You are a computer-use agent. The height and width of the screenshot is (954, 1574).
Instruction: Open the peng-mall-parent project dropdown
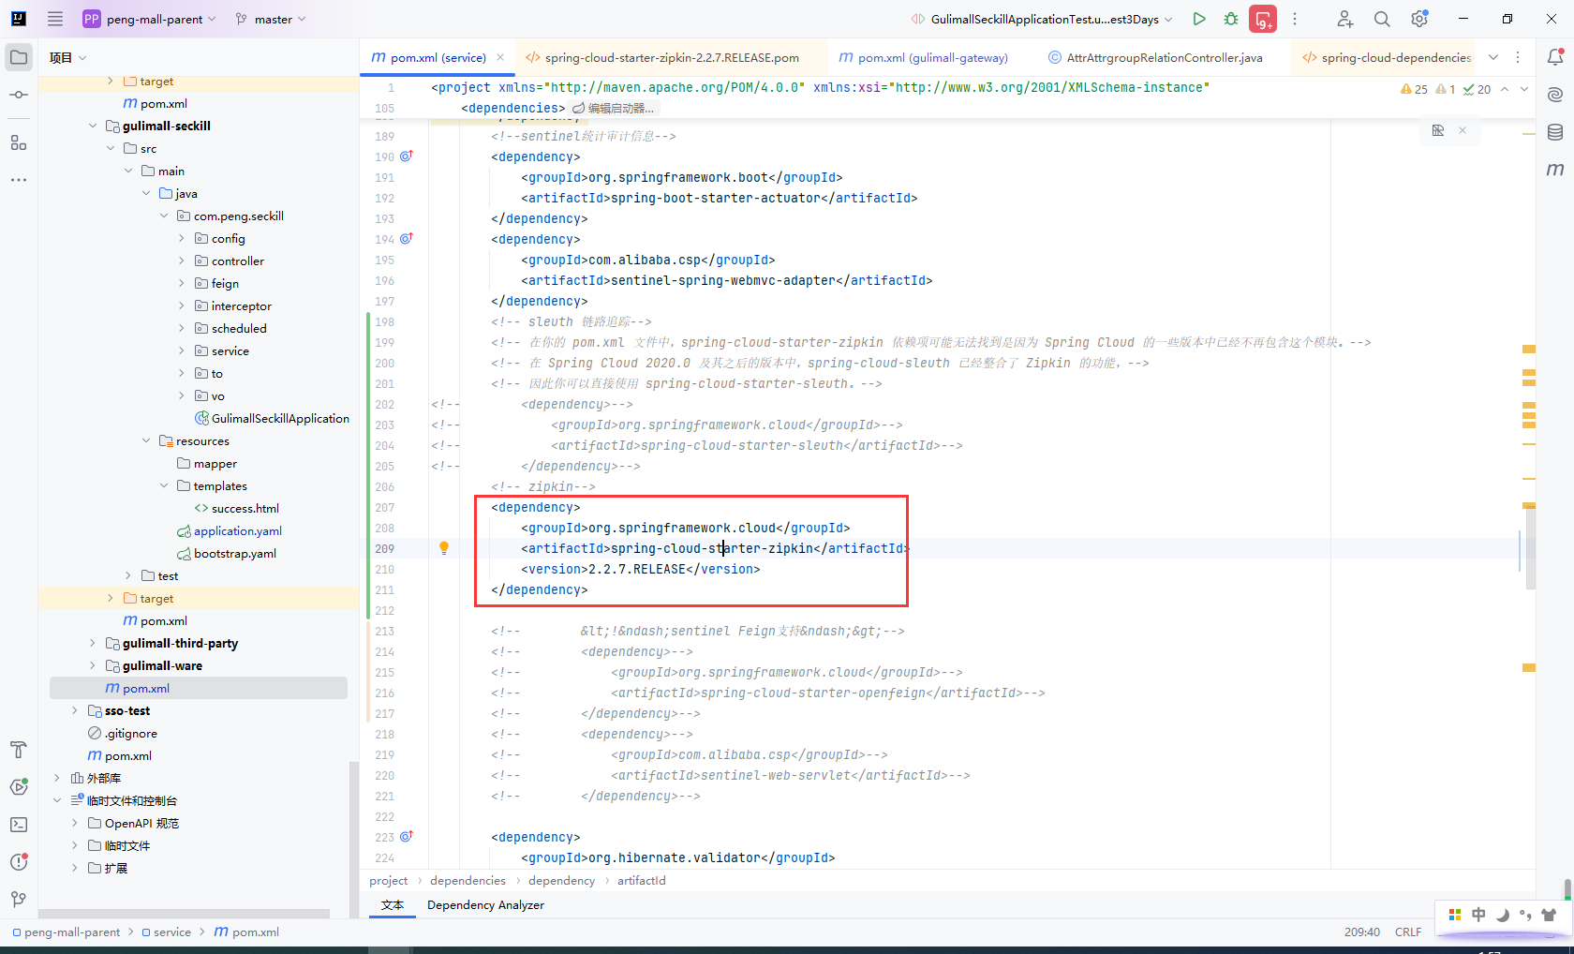(x=150, y=19)
